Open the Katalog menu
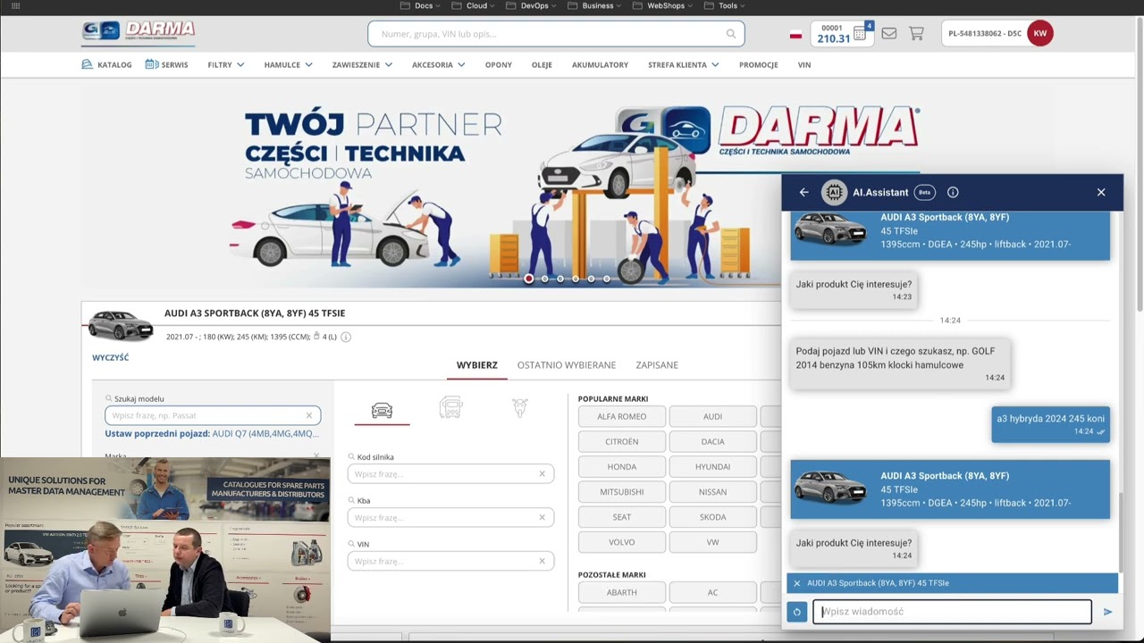 pyautogui.click(x=106, y=65)
